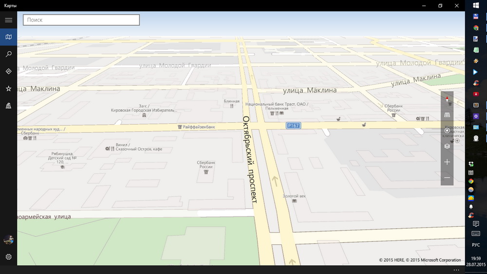Screen dimensions: 487x274
Task: Open the Dropbox tray icon
Action: point(471,164)
